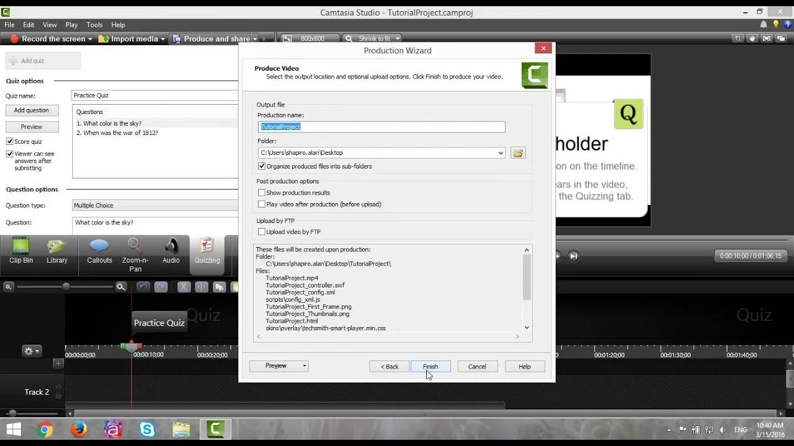Open the Tools menu
794x446 pixels.
coord(94,25)
